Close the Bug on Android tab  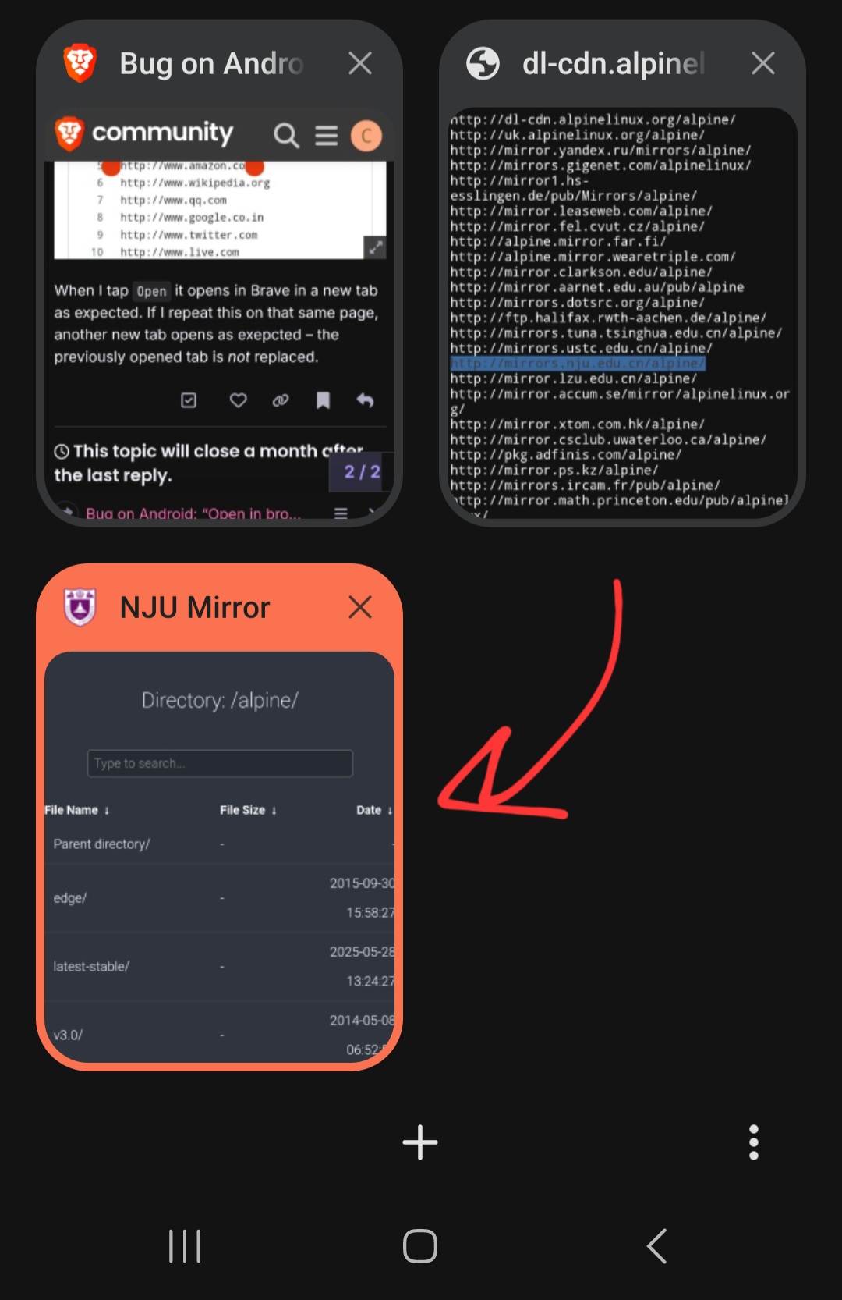tap(360, 63)
